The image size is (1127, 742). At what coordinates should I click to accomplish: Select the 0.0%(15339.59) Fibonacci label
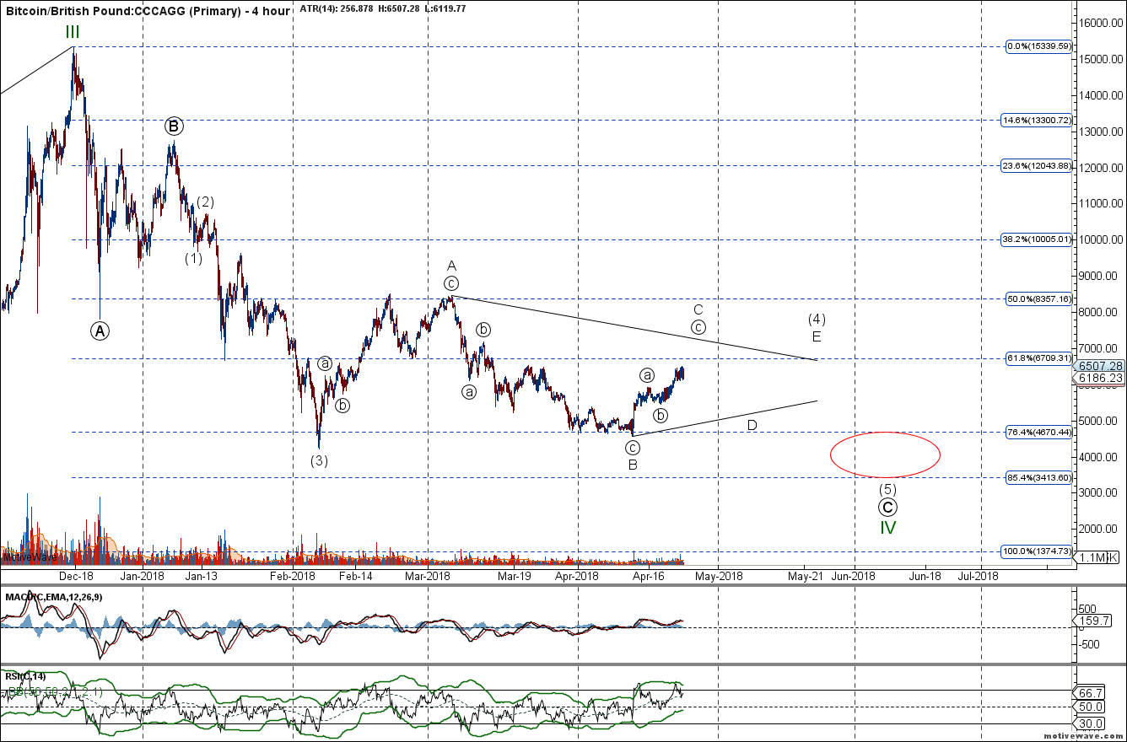1039,46
